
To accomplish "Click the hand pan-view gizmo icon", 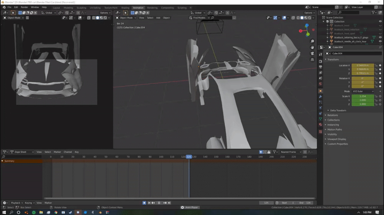I will pos(313,47).
